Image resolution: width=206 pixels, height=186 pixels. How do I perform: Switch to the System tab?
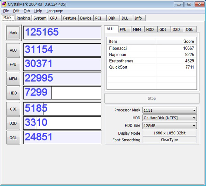point(40,18)
